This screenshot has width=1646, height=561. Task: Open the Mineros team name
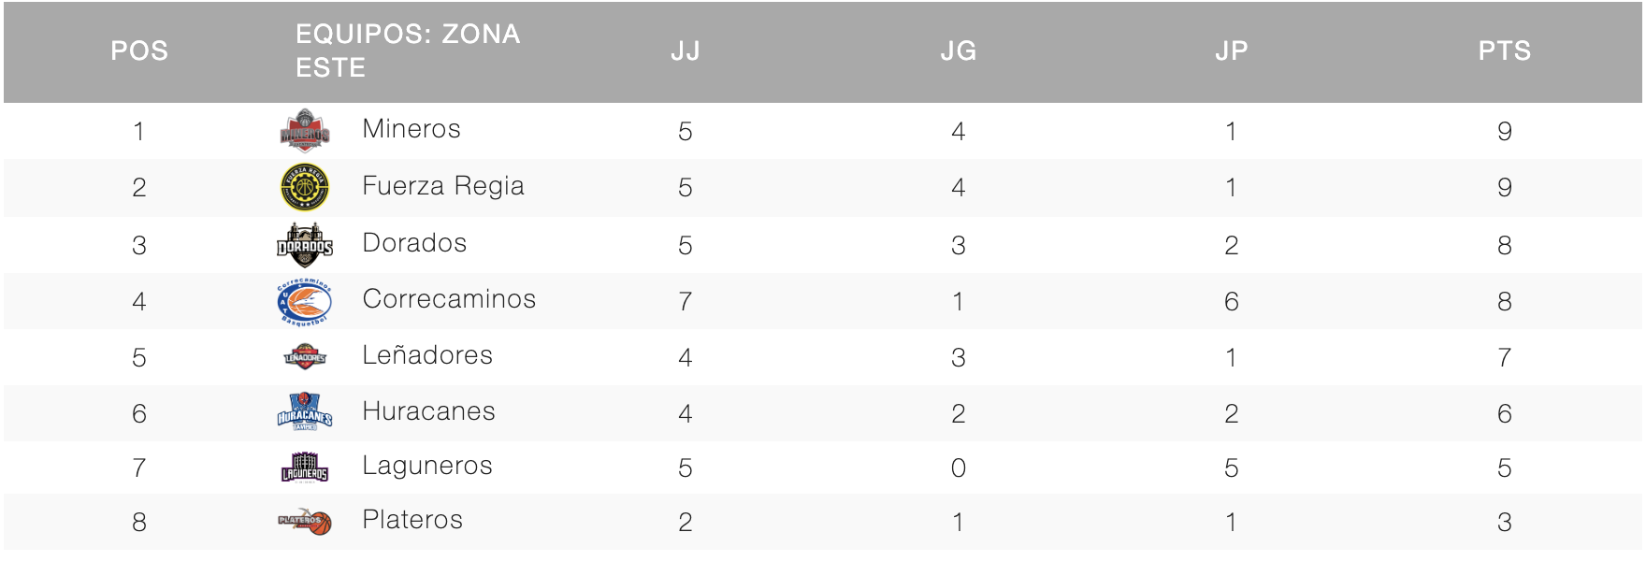(x=411, y=129)
